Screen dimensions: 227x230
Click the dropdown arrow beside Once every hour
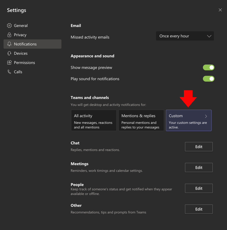209,36
